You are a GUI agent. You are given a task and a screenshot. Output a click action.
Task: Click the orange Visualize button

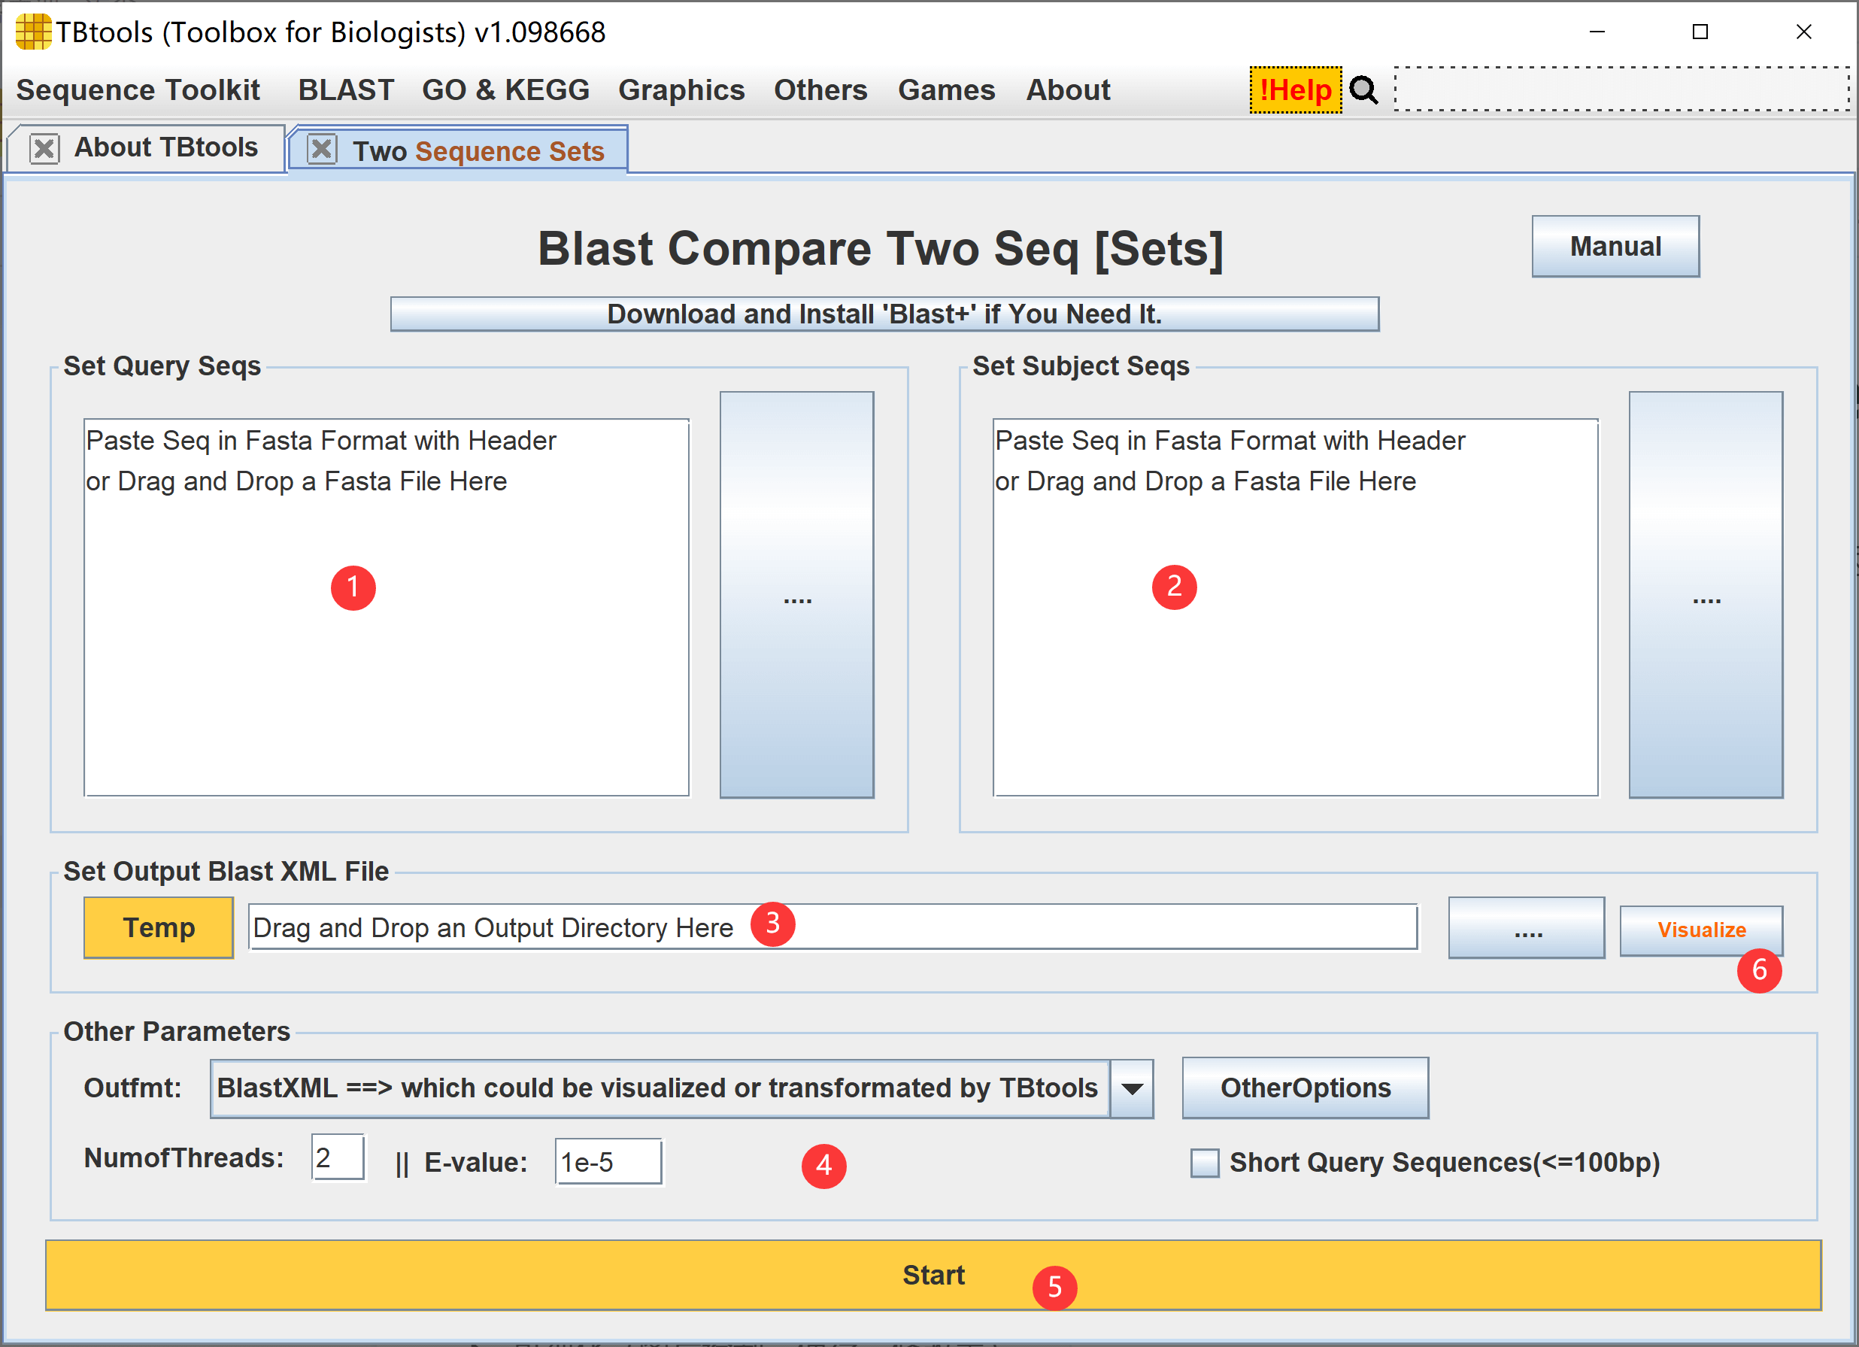pyautogui.click(x=1702, y=930)
